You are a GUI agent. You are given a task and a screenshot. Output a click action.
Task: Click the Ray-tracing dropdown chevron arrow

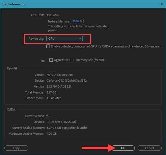click(80, 39)
